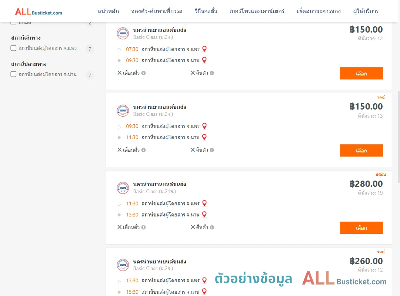Click map pin for 15:30 จ.น่าน arrival

tap(204, 292)
